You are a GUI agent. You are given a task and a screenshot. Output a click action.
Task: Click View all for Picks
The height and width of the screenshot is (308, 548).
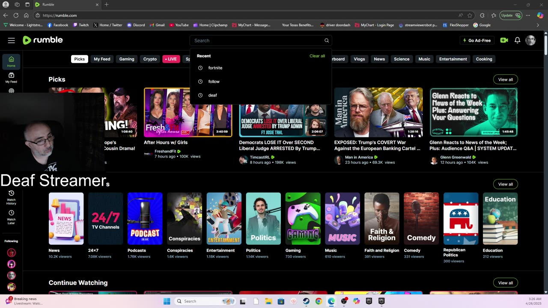(x=506, y=80)
